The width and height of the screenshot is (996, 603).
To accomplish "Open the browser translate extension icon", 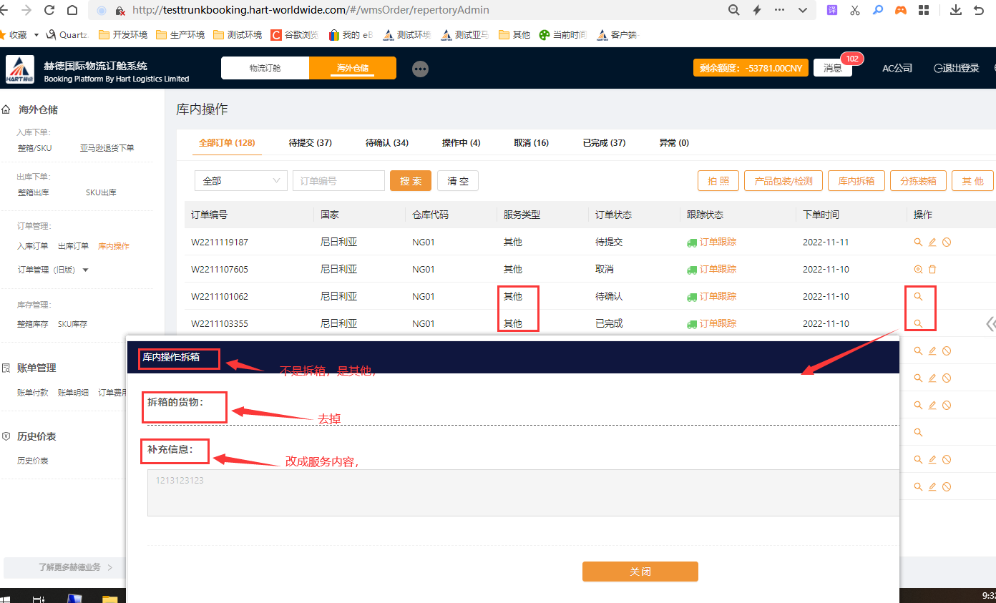I will click(832, 10).
